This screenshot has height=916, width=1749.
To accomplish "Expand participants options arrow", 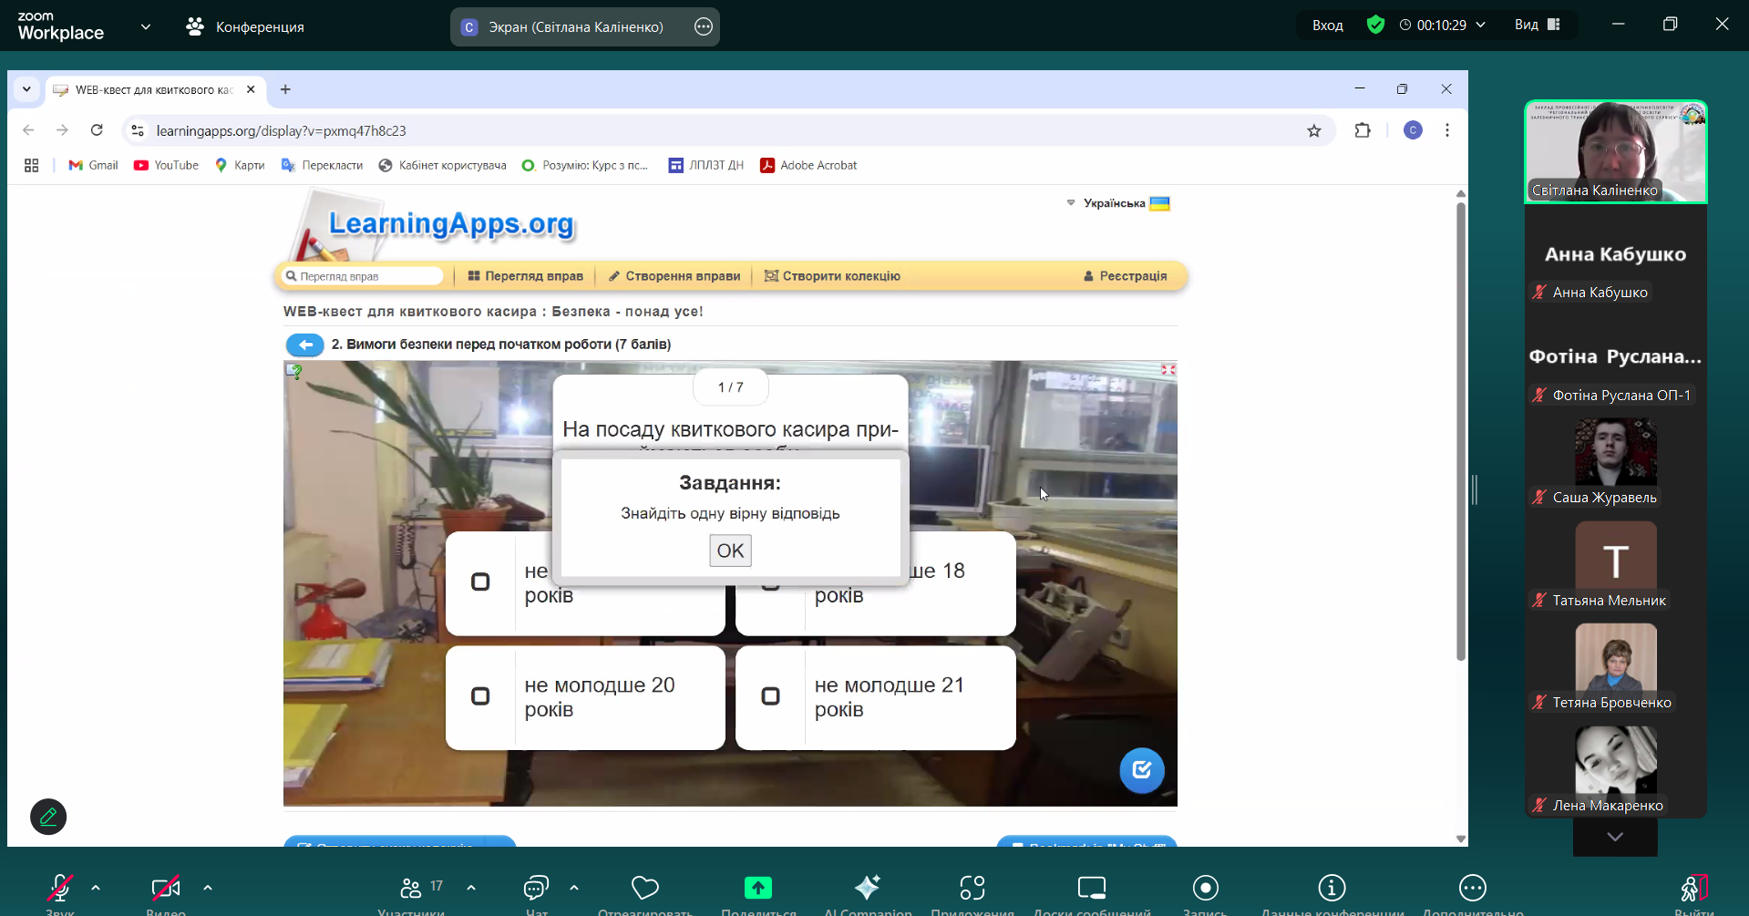I will pos(471,887).
